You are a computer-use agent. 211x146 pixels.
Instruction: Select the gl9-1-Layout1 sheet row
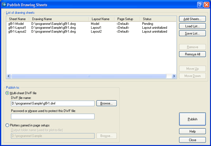click(17, 27)
